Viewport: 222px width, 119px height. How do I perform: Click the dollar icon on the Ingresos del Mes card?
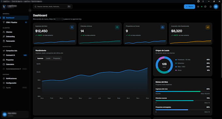72,27
